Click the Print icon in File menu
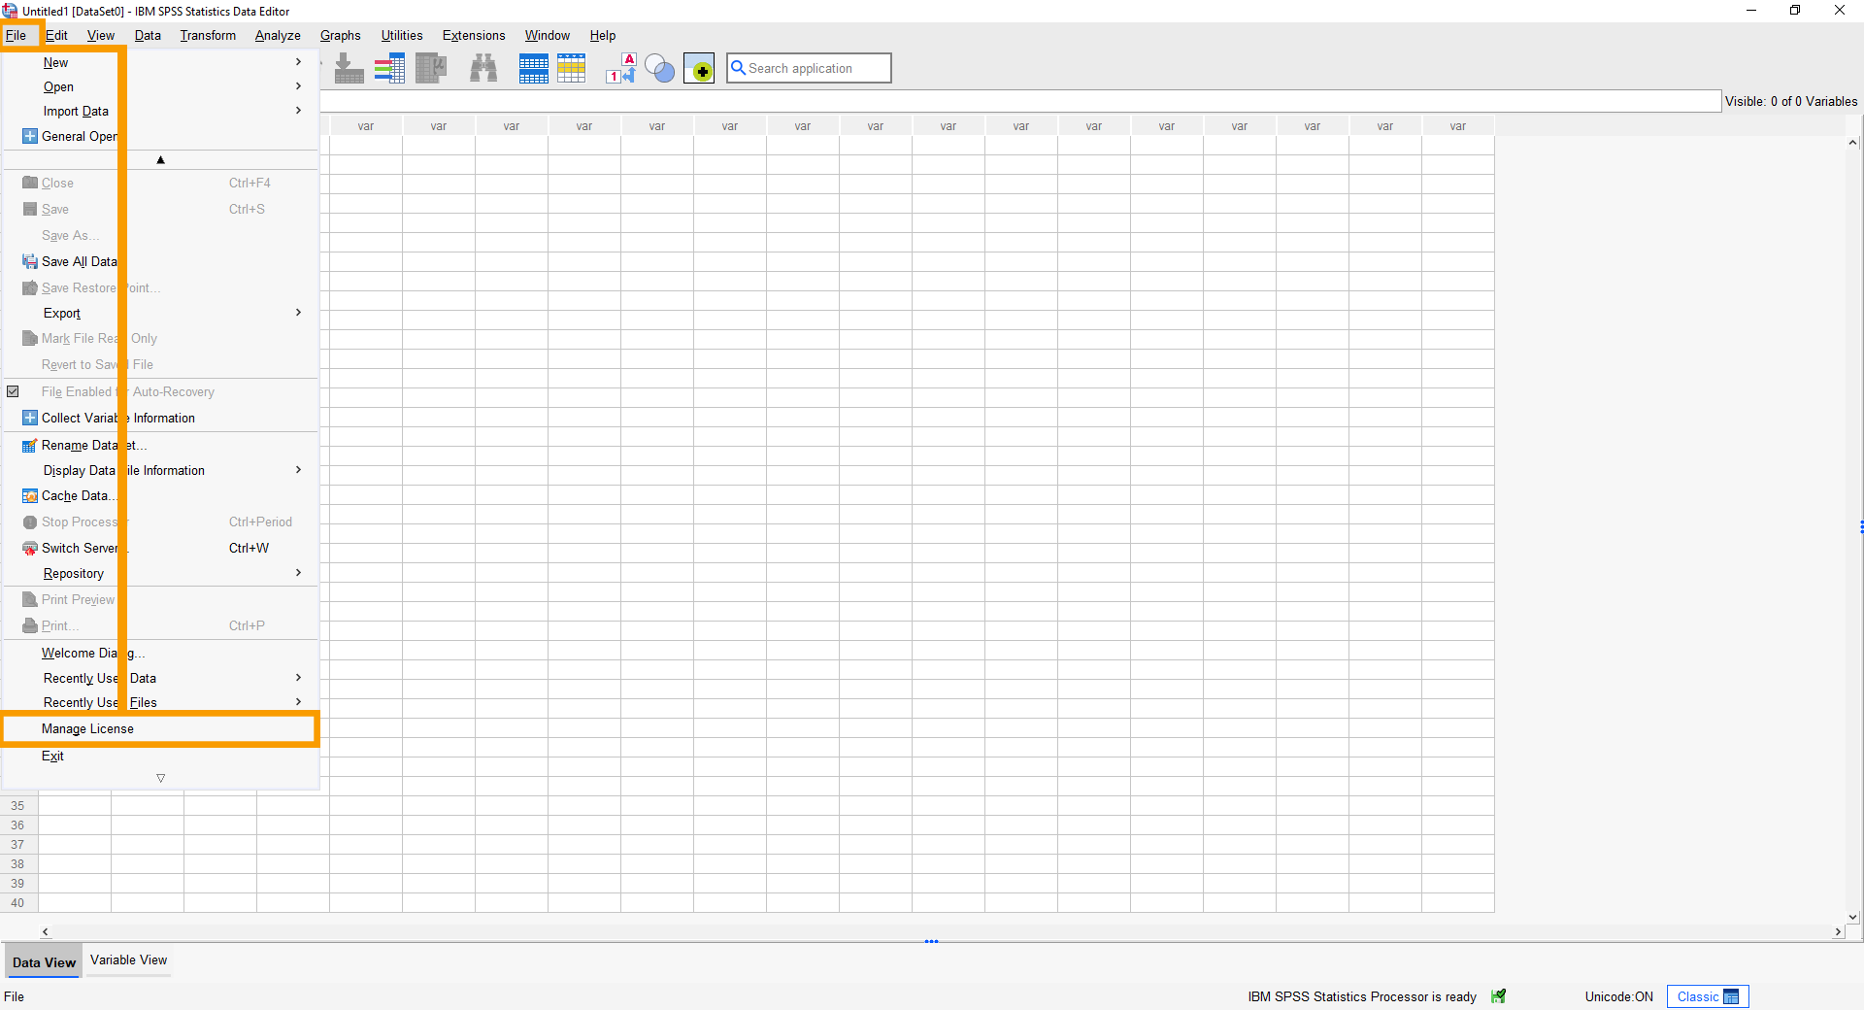Viewport: 1864px width, 1010px height. pos(30,625)
